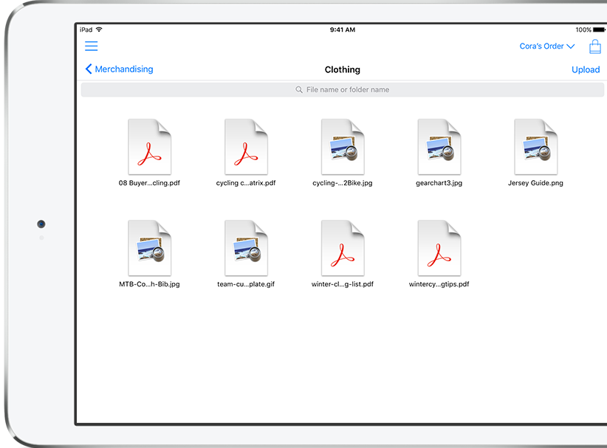Image resolution: width=607 pixels, height=448 pixels.
Task: Tap the Clothing folder title
Action: (343, 69)
